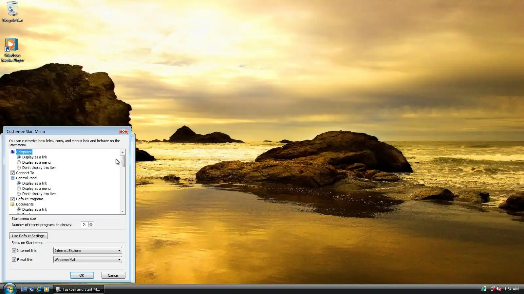The image size is (524, 294).
Task: Click the Switch between windows quick launch icon
Action: 31,289
